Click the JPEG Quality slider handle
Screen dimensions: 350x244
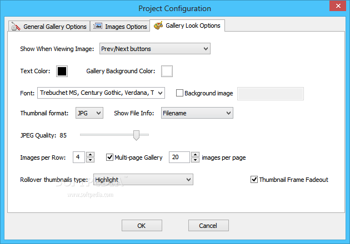click(136, 135)
